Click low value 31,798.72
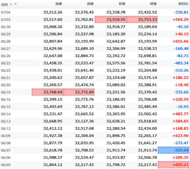This screenshot has height=169, width=190. tap(116, 164)
